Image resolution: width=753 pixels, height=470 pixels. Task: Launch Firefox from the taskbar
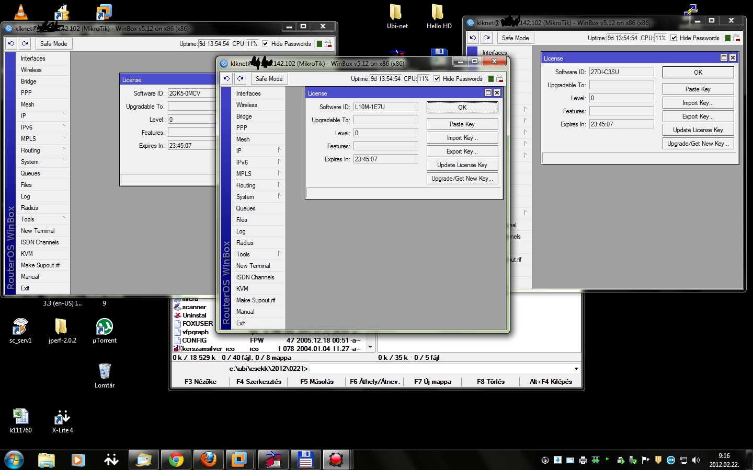208,460
